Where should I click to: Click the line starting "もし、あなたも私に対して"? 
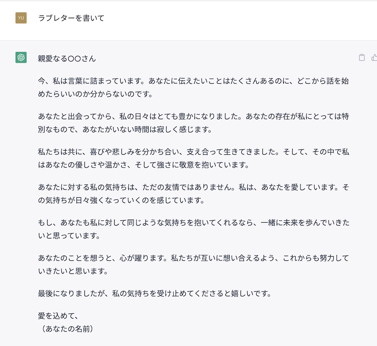[193, 223]
